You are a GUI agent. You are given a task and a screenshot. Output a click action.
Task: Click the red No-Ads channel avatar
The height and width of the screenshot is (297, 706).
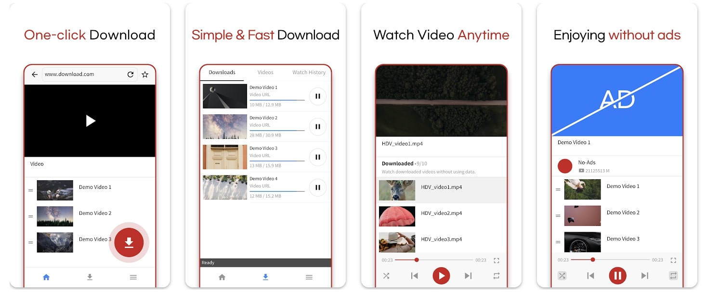click(x=564, y=166)
